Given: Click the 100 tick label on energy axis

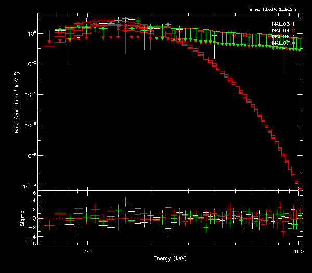Looking at the screenshot, I should click(x=299, y=251).
